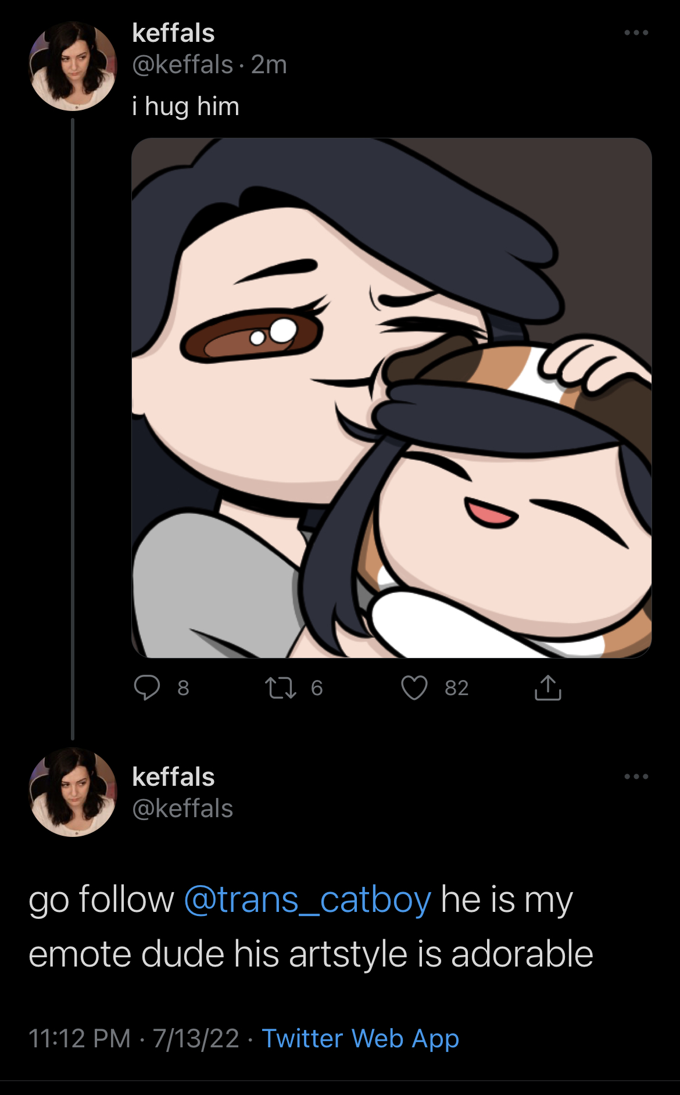Open more options on the first tweet
680x1095 pixels.
[x=636, y=33]
